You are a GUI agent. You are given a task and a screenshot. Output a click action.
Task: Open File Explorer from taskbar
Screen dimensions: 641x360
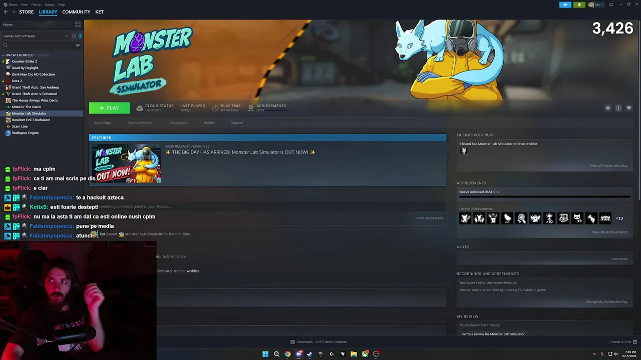click(354, 354)
